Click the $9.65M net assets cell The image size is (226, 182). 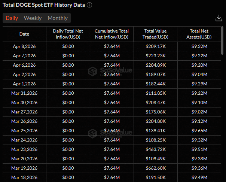[x=199, y=131]
